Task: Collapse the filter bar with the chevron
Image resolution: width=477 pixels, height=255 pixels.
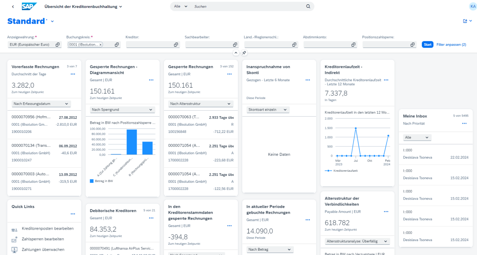Action: (x=236, y=52)
